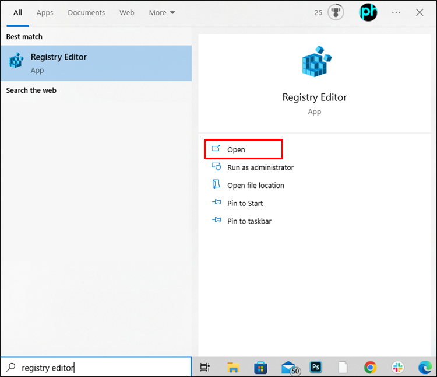The height and width of the screenshot is (377, 437).
Task: Click the Run as administrator shield icon
Action: point(216,166)
